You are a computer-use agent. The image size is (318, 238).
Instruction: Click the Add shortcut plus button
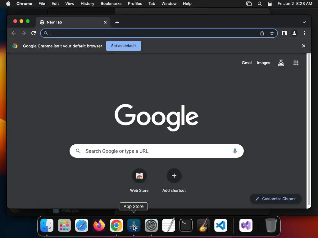tap(174, 176)
